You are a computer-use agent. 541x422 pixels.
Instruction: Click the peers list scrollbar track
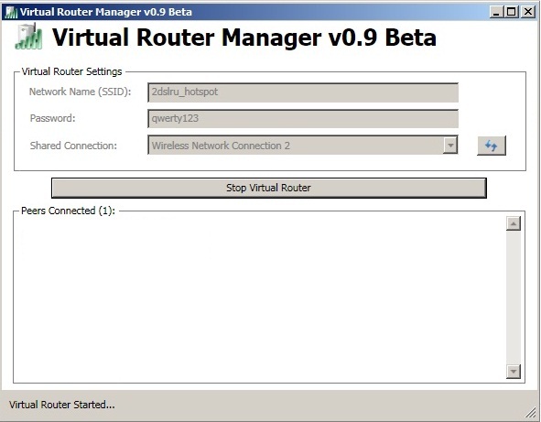click(514, 298)
